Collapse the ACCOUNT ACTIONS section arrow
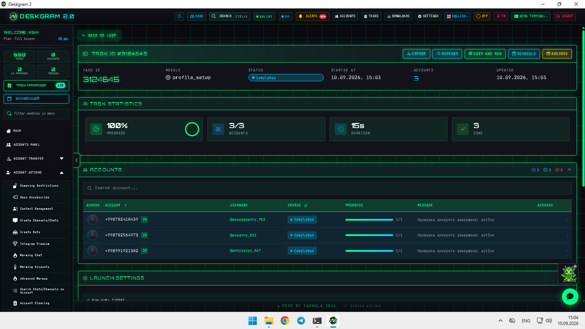585x329 pixels. point(61,172)
